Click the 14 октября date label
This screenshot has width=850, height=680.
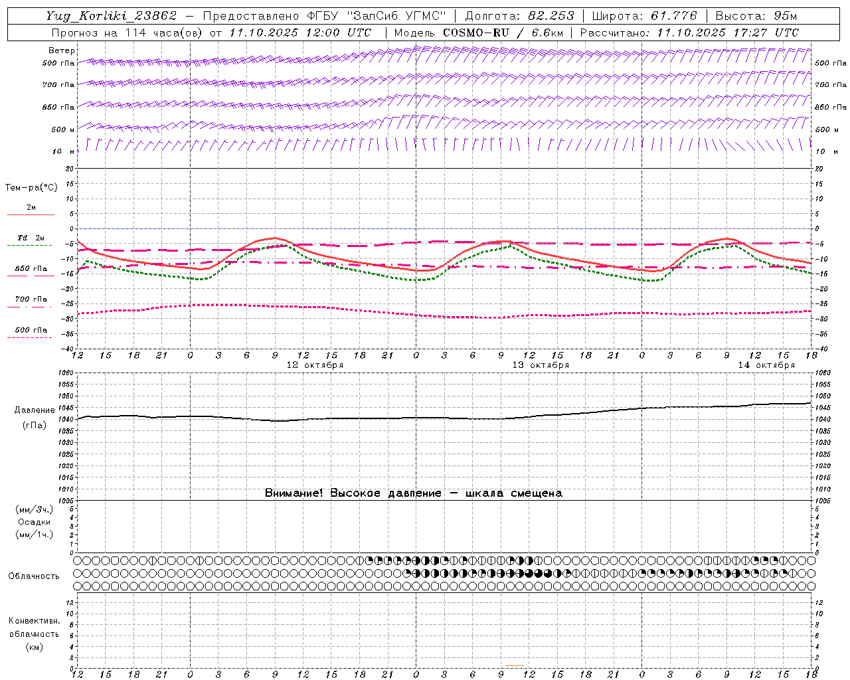[766, 365]
